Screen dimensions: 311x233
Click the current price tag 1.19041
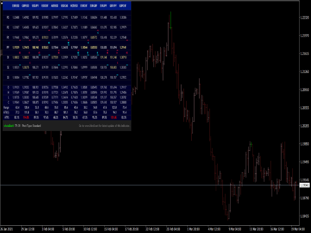tap(304, 185)
